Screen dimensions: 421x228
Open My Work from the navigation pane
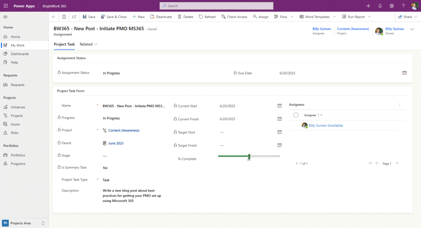pos(18,45)
